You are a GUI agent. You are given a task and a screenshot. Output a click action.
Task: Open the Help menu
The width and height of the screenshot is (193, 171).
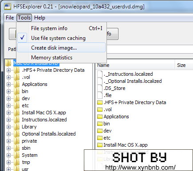coord(39,18)
